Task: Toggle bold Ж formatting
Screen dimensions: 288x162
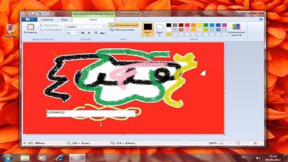Action: 82,33
